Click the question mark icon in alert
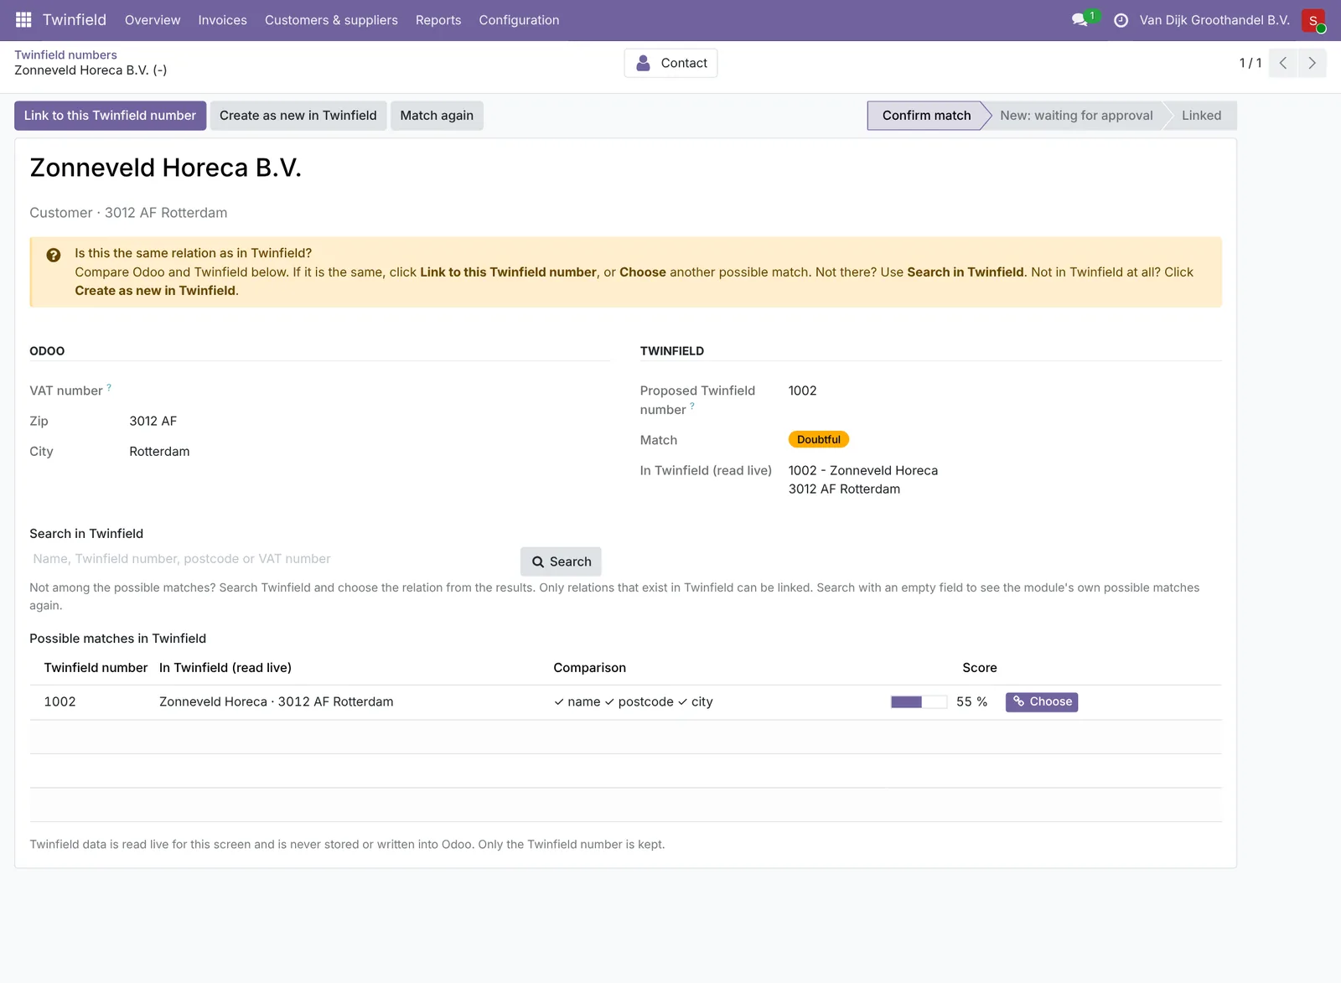The image size is (1341, 983). pyautogui.click(x=53, y=256)
